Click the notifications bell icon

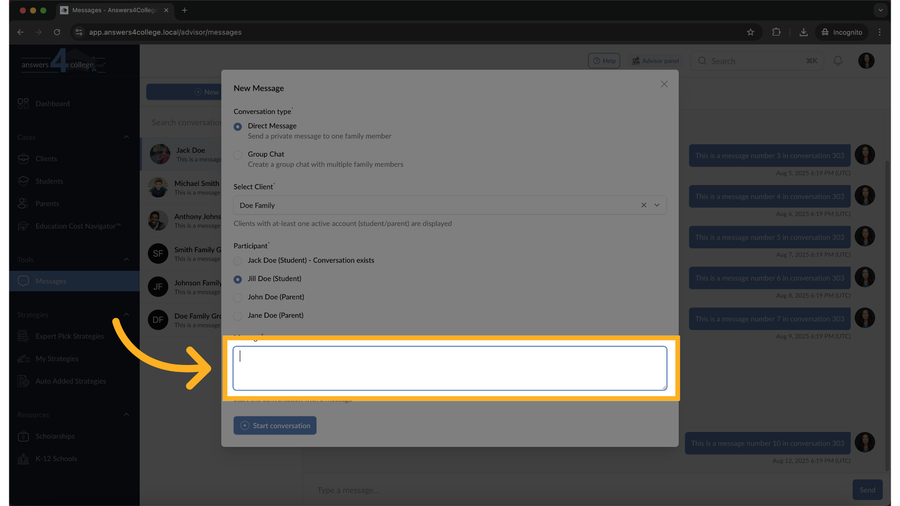[x=838, y=61]
